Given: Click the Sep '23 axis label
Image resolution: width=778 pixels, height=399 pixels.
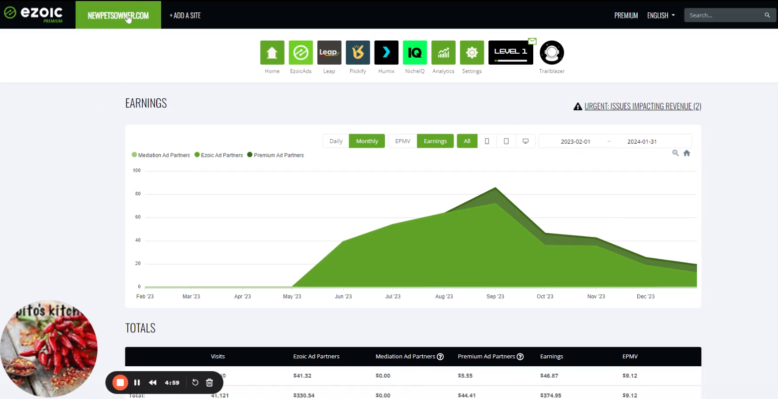Looking at the screenshot, I should pos(495,297).
